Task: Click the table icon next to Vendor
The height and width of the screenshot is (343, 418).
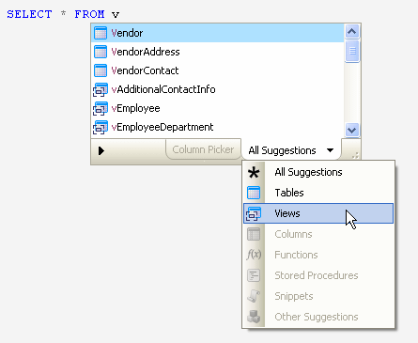Action: [x=101, y=33]
